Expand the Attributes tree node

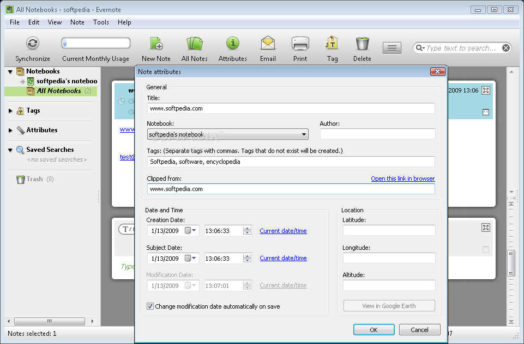10,130
